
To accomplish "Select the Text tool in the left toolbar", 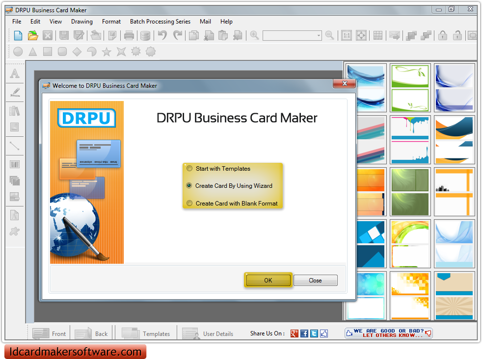I will (15, 73).
